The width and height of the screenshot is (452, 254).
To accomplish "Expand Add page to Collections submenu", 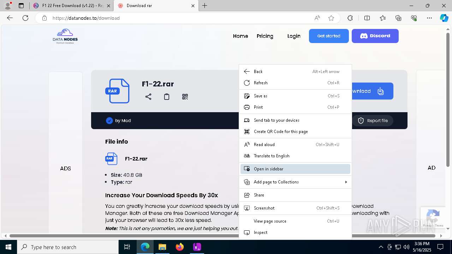I will point(295,182).
